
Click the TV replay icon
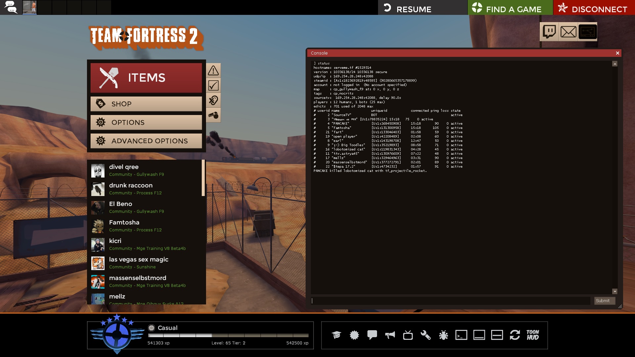click(408, 335)
